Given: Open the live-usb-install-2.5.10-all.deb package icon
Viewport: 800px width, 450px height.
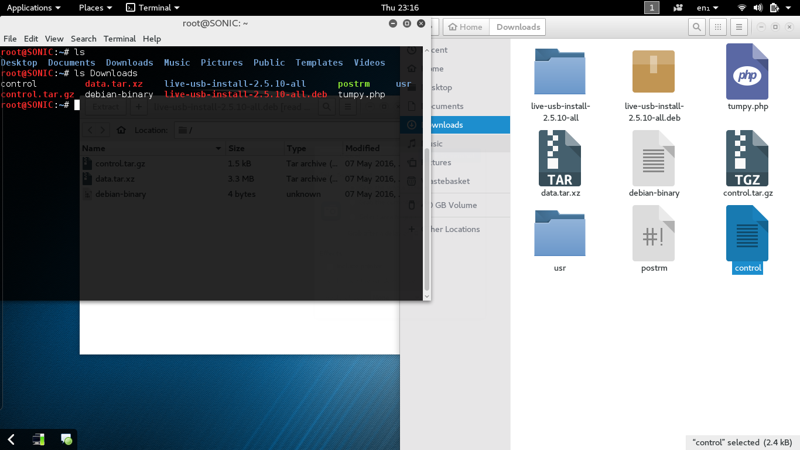Looking at the screenshot, I should 654,71.
